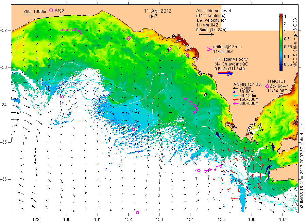Click the latitude axis label '-34'
The height and width of the screenshot is (224, 306).
[3, 105]
